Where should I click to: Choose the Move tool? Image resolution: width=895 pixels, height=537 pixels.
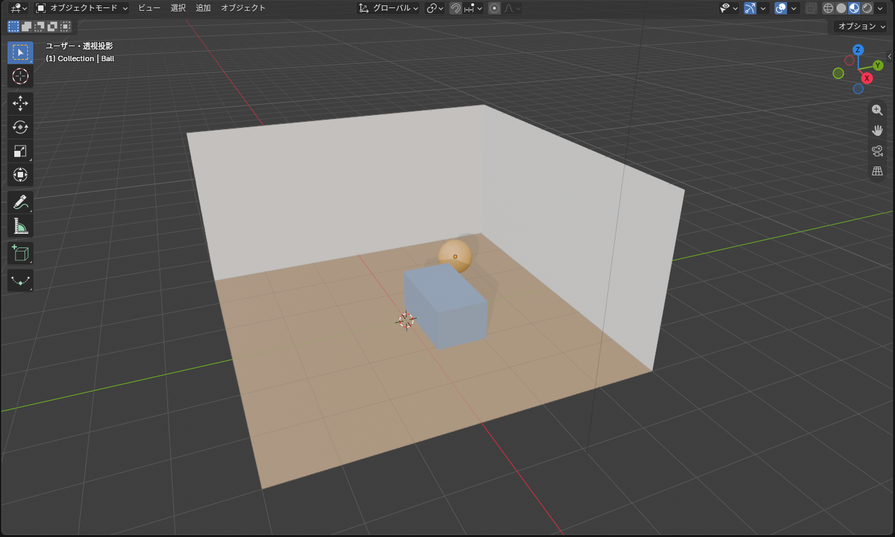click(x=20, y=103)
